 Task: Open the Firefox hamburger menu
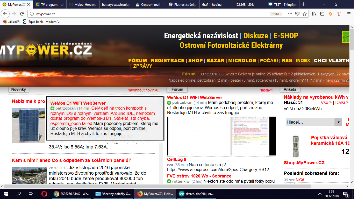[349, 14]
